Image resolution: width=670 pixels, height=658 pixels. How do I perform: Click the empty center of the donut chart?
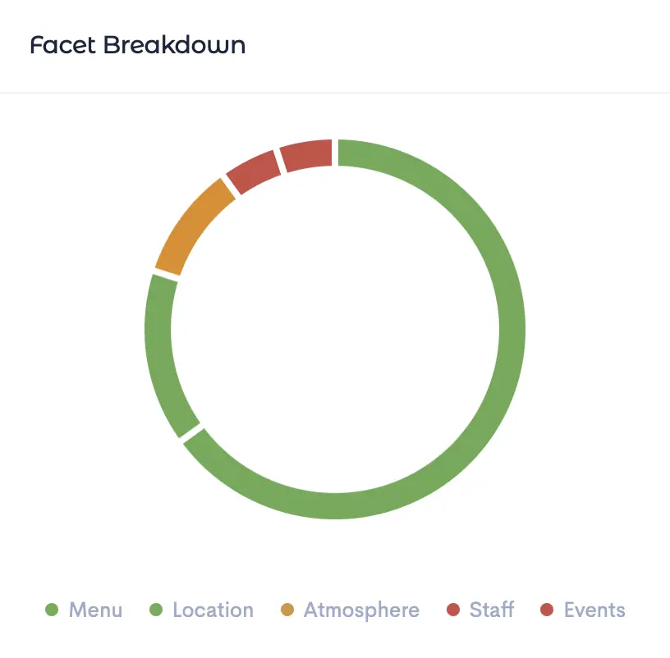tap(334, 329)
